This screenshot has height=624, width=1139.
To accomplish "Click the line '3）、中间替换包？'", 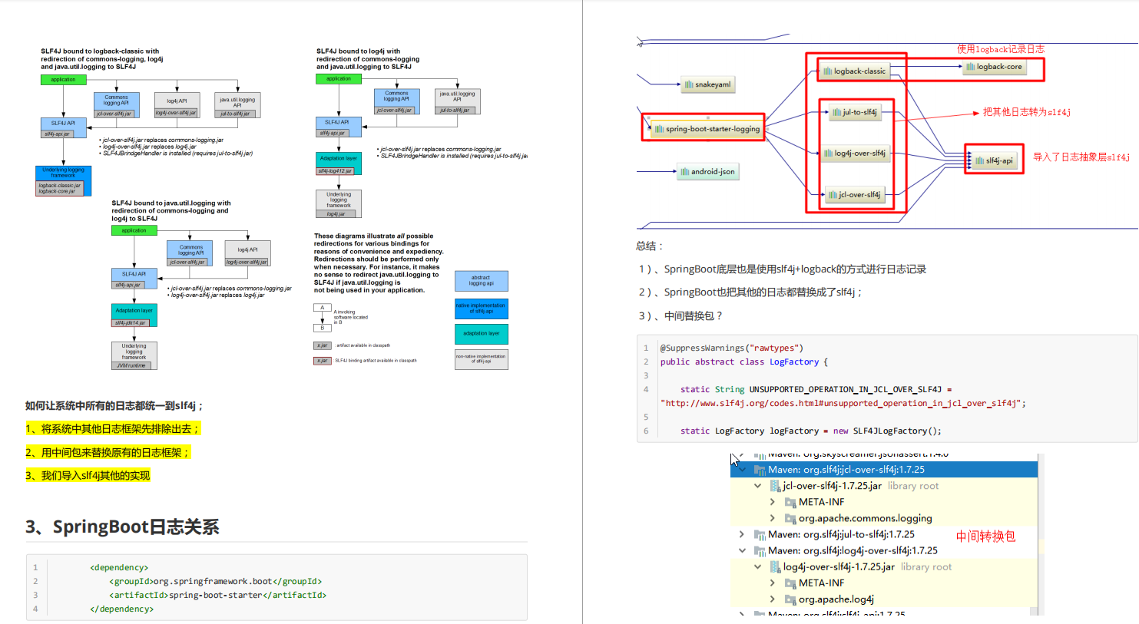I will click(680, 316).
